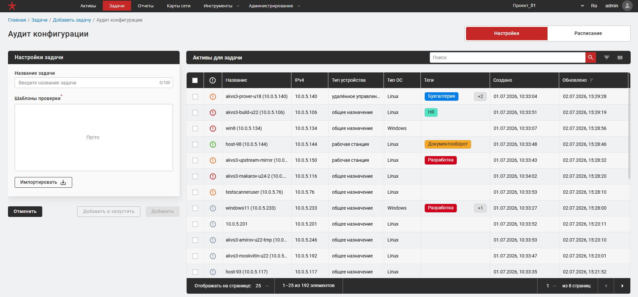Check the akvs3-prover-u18 row checkbox
The height and width of the screenshot is (297, 638).
195,97
